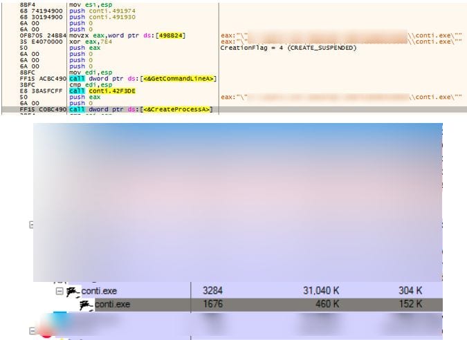Viewport: 467px width, 340px height.
Task: Select the push conti.491974 instruction
Action: [102, 11]
